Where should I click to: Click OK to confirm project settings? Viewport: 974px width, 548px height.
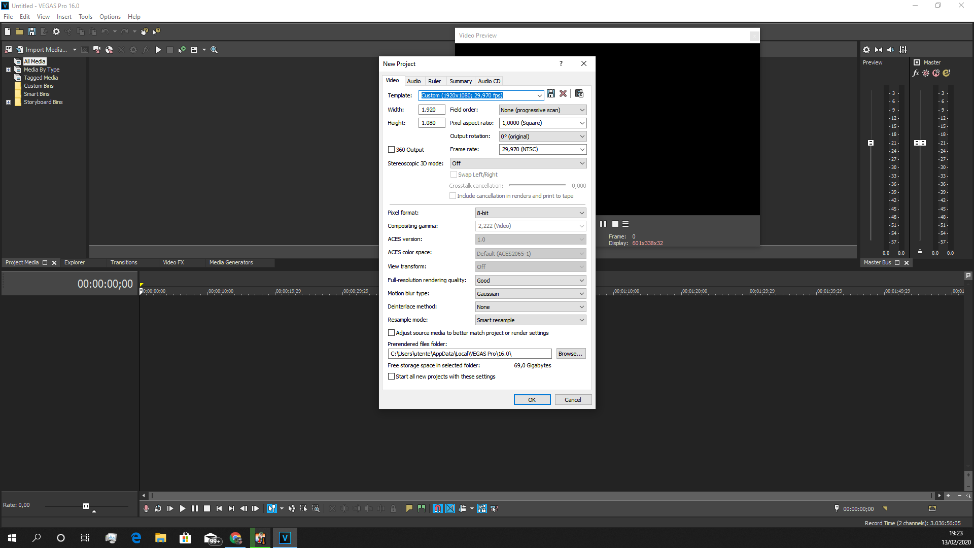(x=532, y=399)
